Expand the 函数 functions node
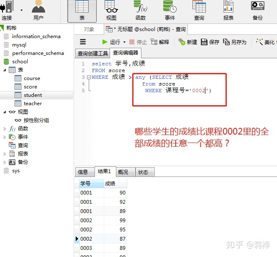 [5, 129]
